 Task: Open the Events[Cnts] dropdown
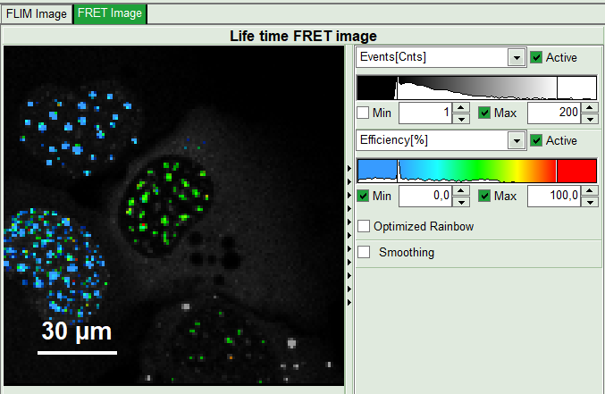pos(516,58)
